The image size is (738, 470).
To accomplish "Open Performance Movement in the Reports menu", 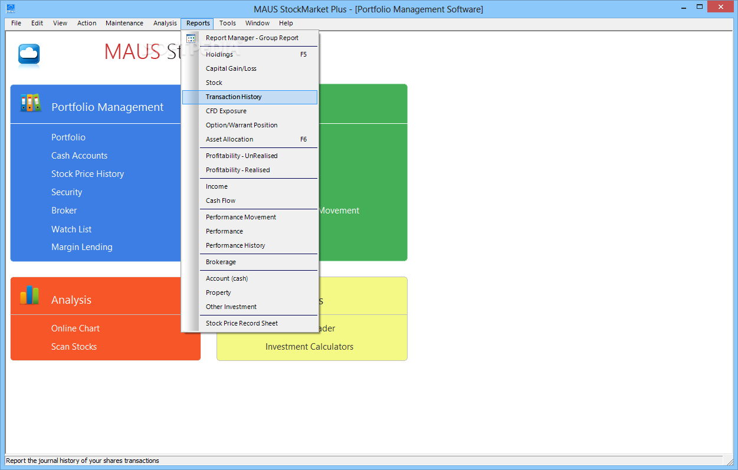I will pyautogui.click(x=250, y=217).
